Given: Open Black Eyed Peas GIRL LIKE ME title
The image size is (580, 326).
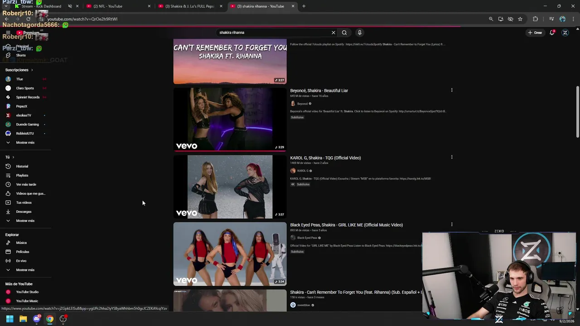Looking at the screenshot, I should [x=346, y=225].
